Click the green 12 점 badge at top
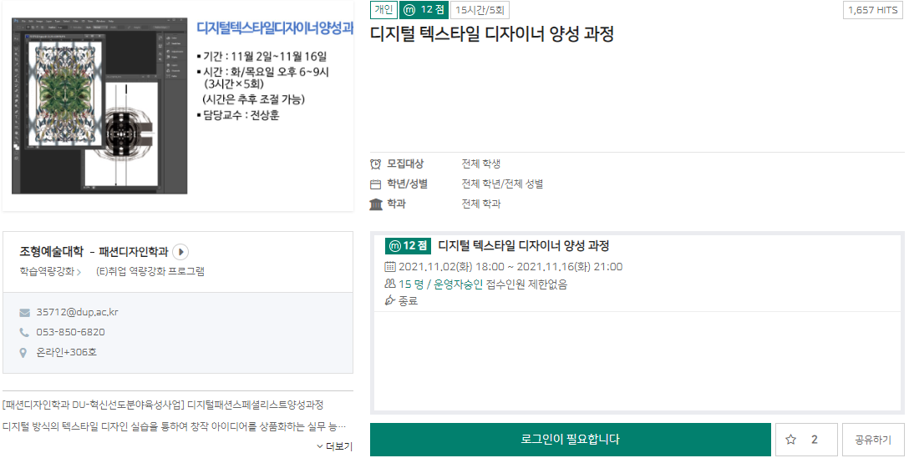 pyautogui.click(x=424, y=10)
